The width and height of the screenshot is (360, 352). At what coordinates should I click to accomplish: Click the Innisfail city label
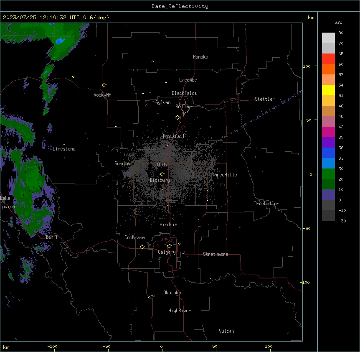[x=174, y=136]
